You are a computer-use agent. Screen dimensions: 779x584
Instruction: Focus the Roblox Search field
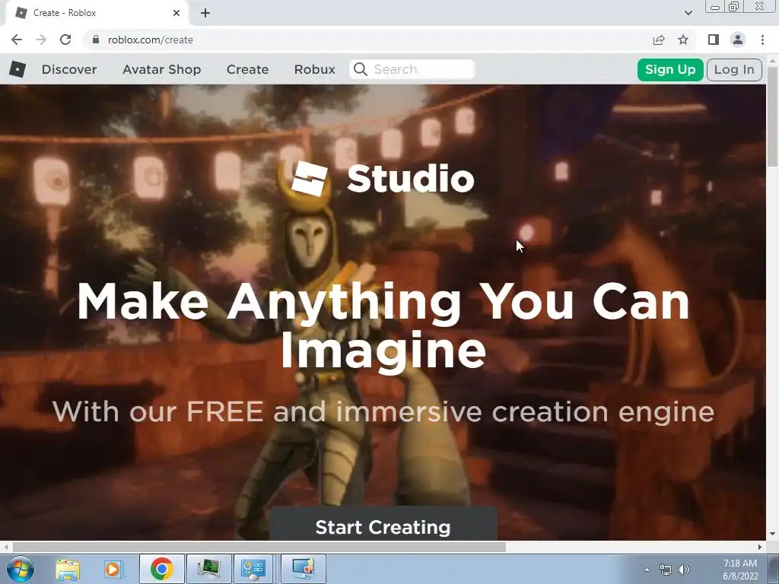(x=412, y=69)
